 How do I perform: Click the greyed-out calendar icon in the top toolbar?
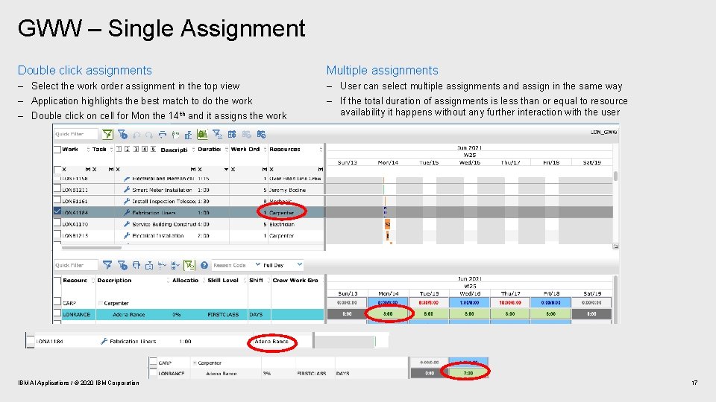[x=247, y=134]
